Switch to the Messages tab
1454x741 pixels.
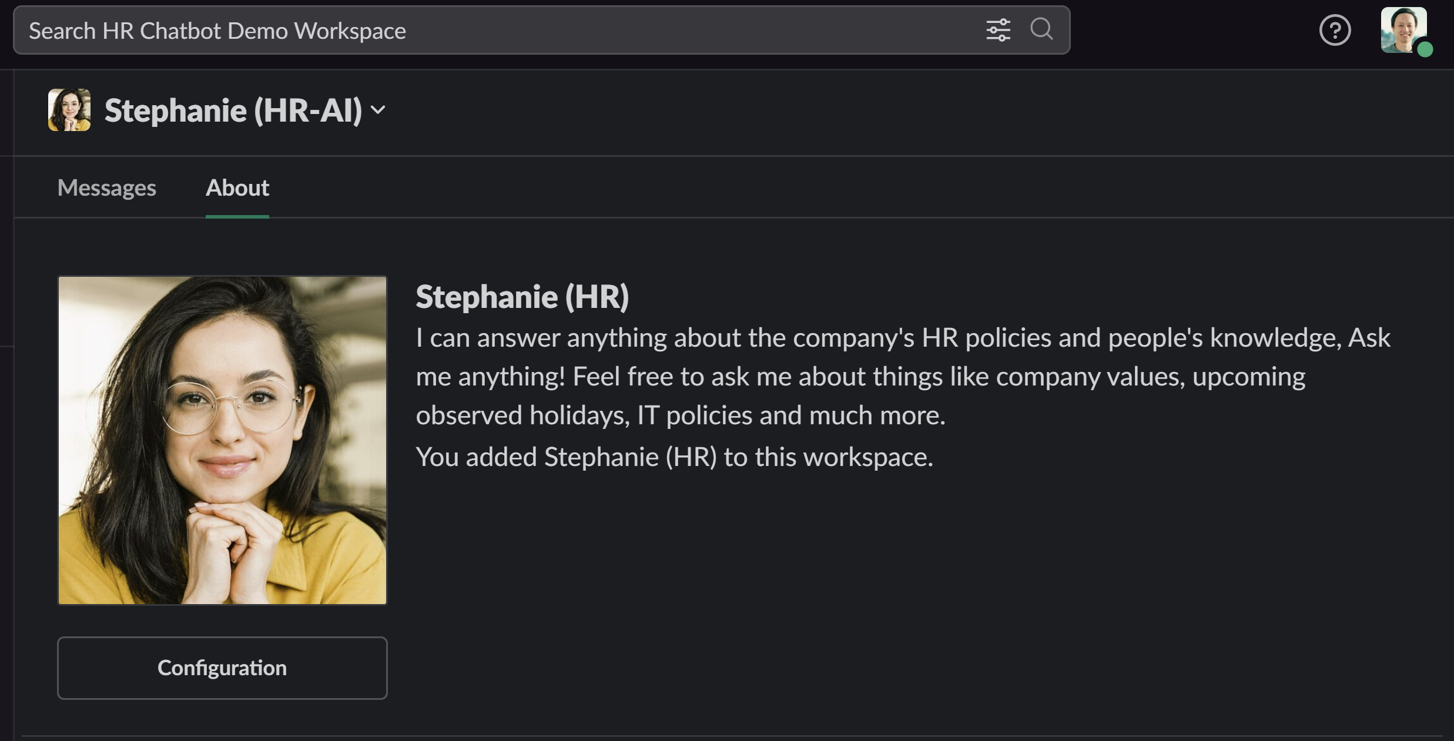click(x=107, y=188)
